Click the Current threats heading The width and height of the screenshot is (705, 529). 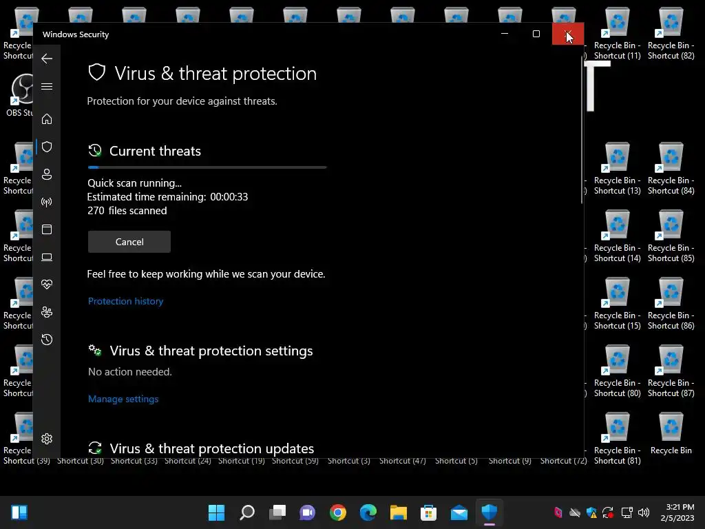(155, 151)
